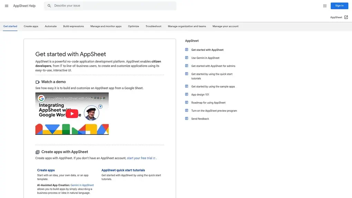Select the Get started tab
Image resolution: width=352 pixels, height=198 pixels.
click(x=10, y=26)
